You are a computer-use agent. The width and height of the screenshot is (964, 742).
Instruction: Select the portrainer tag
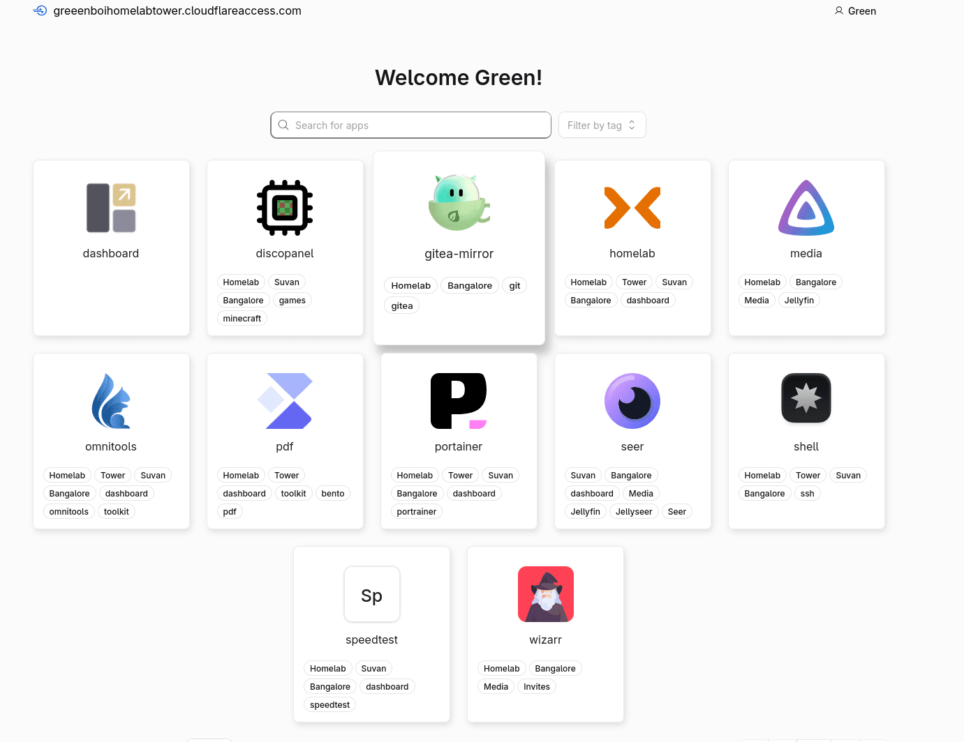(x=417, y=512)
